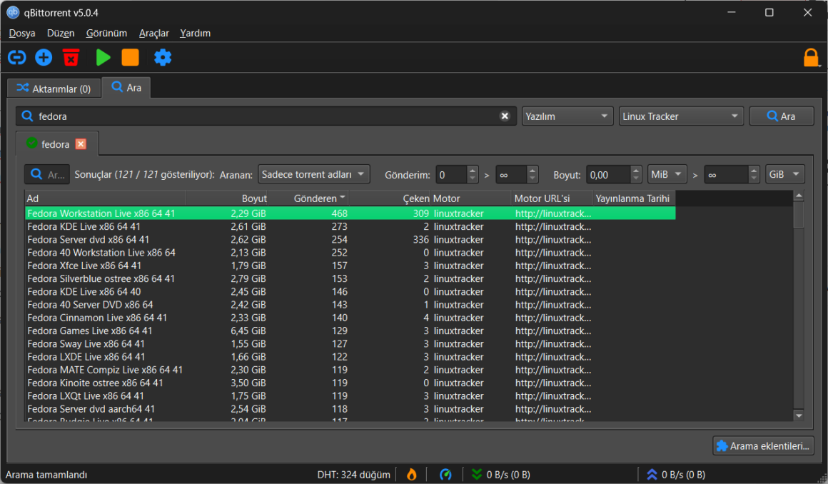Click results list scroll up arrow
Image resolution: width=828 pixels, height=484 pixels.
pos(799,196)
